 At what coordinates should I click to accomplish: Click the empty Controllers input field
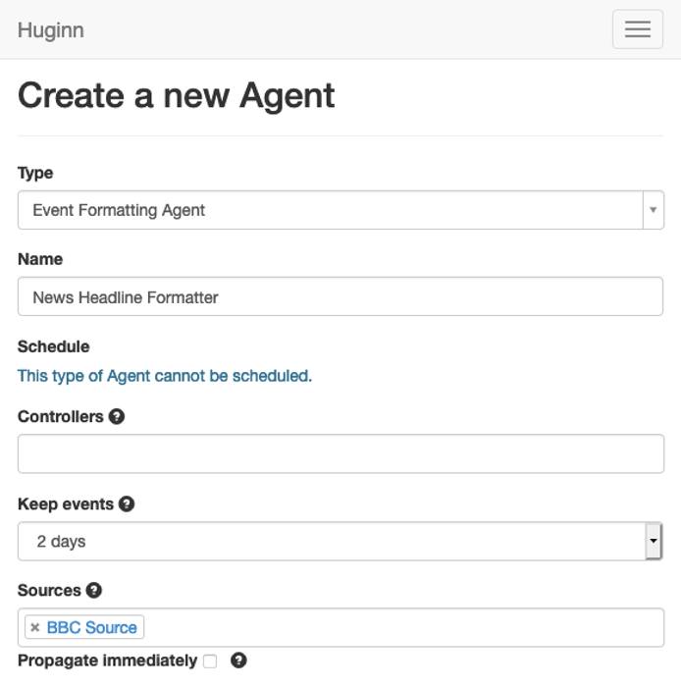coord(340,454)
